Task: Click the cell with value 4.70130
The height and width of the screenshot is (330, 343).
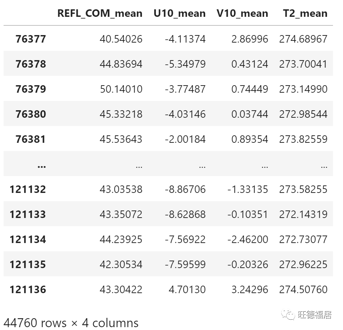Action: point(187,289)
